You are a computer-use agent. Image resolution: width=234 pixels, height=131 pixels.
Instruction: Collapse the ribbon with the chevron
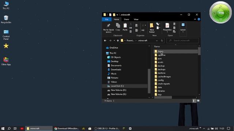195,19
